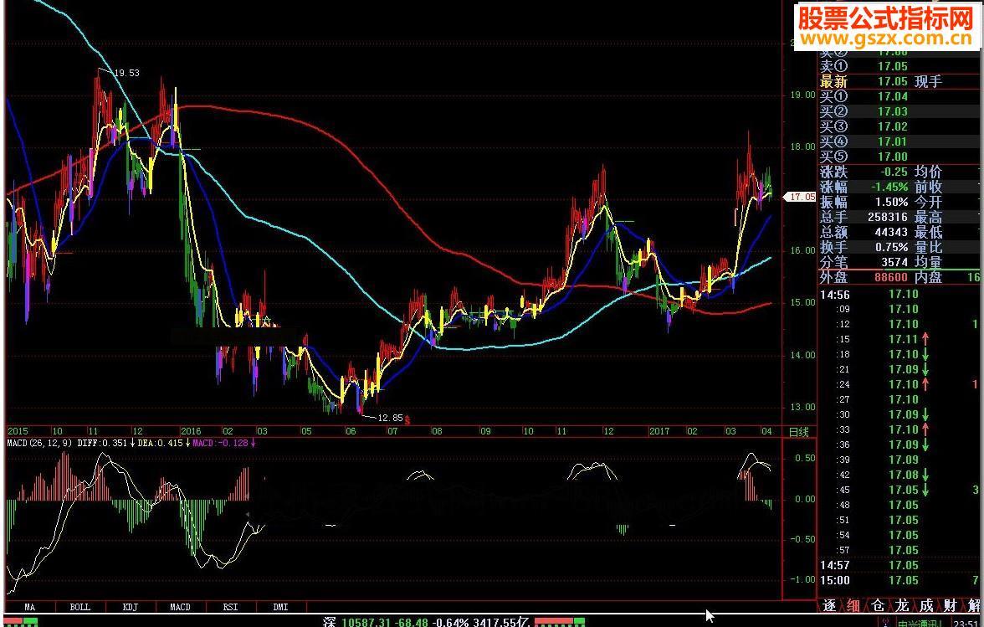Click the 12.85 low price label

pos(390,418)
